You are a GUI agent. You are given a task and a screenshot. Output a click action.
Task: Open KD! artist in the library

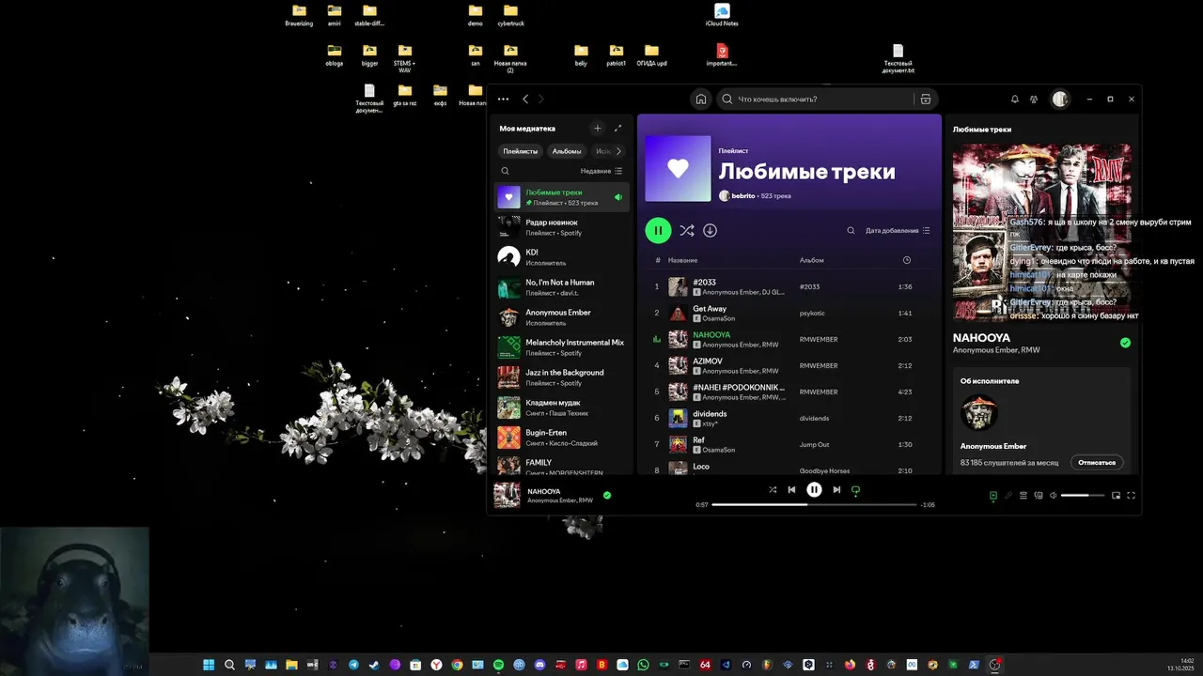click(562, 257)
